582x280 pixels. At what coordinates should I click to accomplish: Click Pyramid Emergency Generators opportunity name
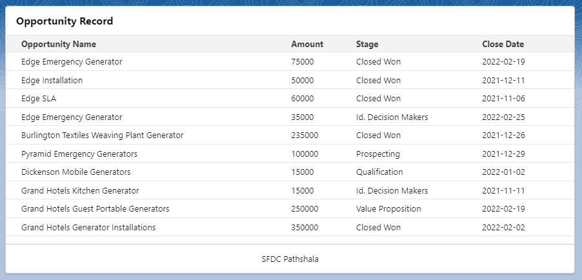(79, 154)
